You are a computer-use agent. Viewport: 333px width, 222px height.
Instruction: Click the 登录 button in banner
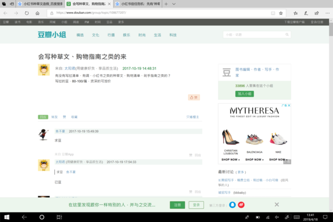pos(196,205)
